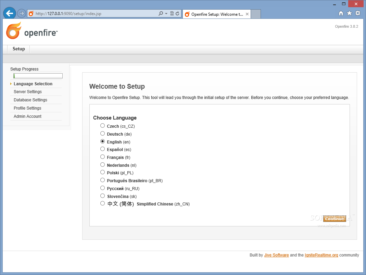Choose Polski (pl_PL) language radio button
This screenshot has width=366, height=275.
[x=102, y=172]
